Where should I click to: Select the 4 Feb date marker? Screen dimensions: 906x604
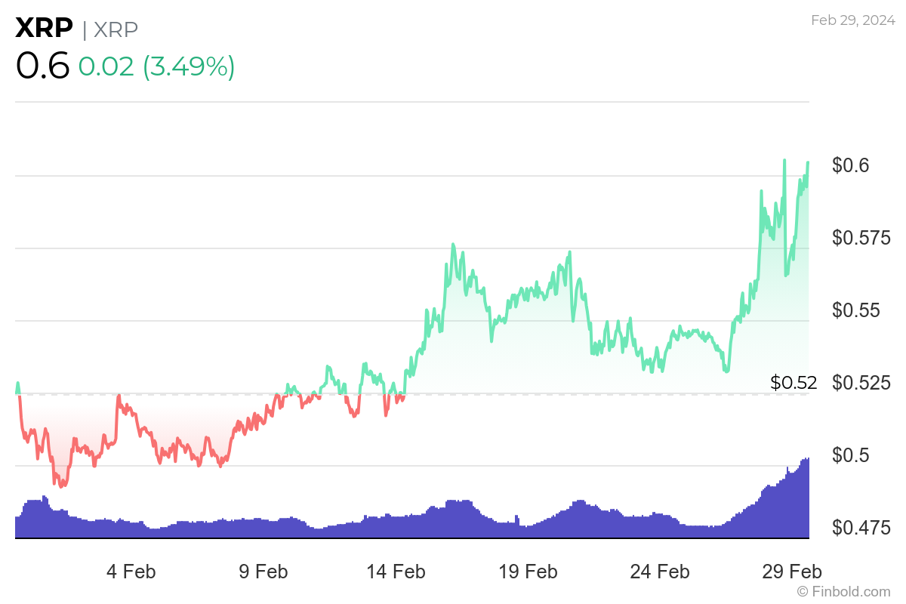(131, 572)
